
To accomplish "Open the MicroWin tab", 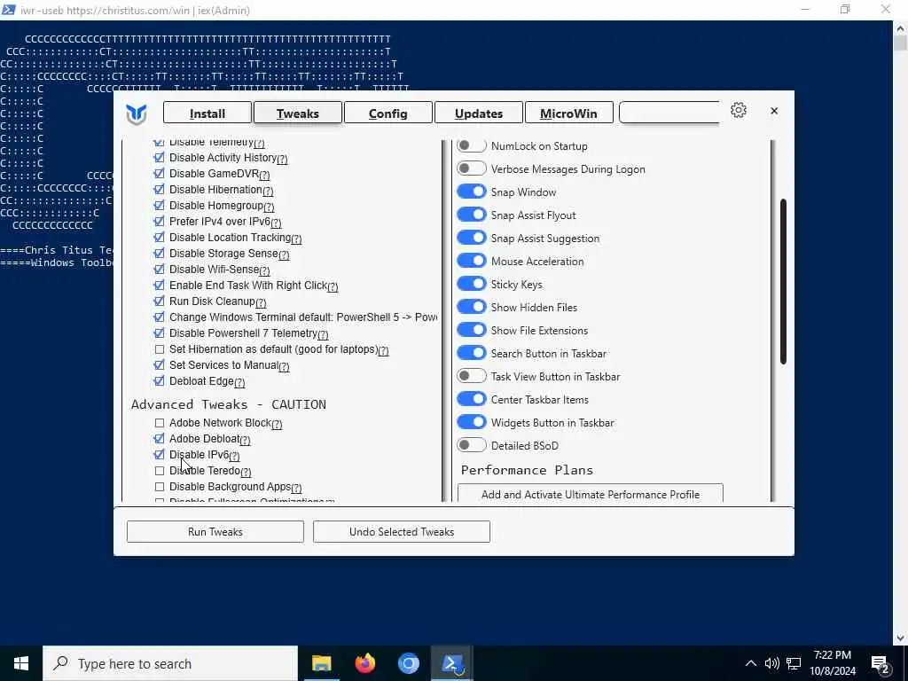I will pyautogui.click(x=568, y=113).
